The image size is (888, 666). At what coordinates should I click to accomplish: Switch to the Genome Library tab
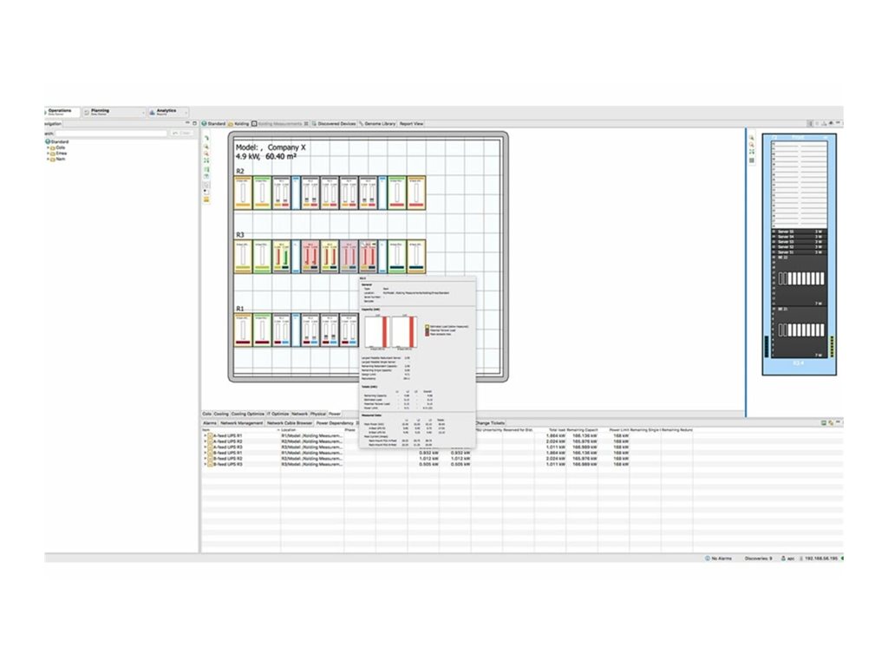click(x=378, y=124)
